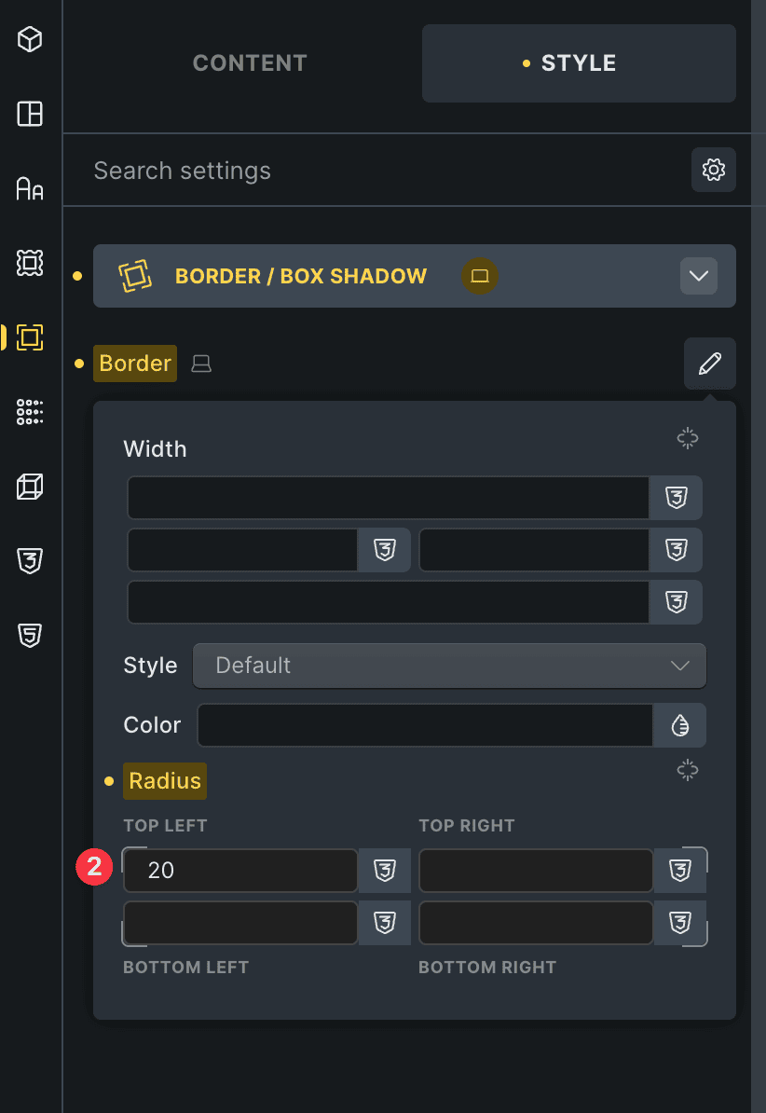Click the settings gear beside search
766x1113 pixels.
pos(714,170)
